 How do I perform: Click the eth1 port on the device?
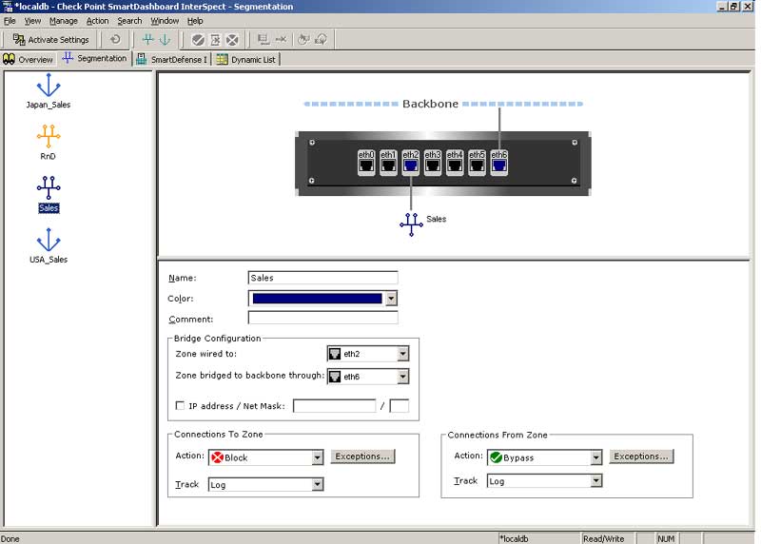pos(388,162)
